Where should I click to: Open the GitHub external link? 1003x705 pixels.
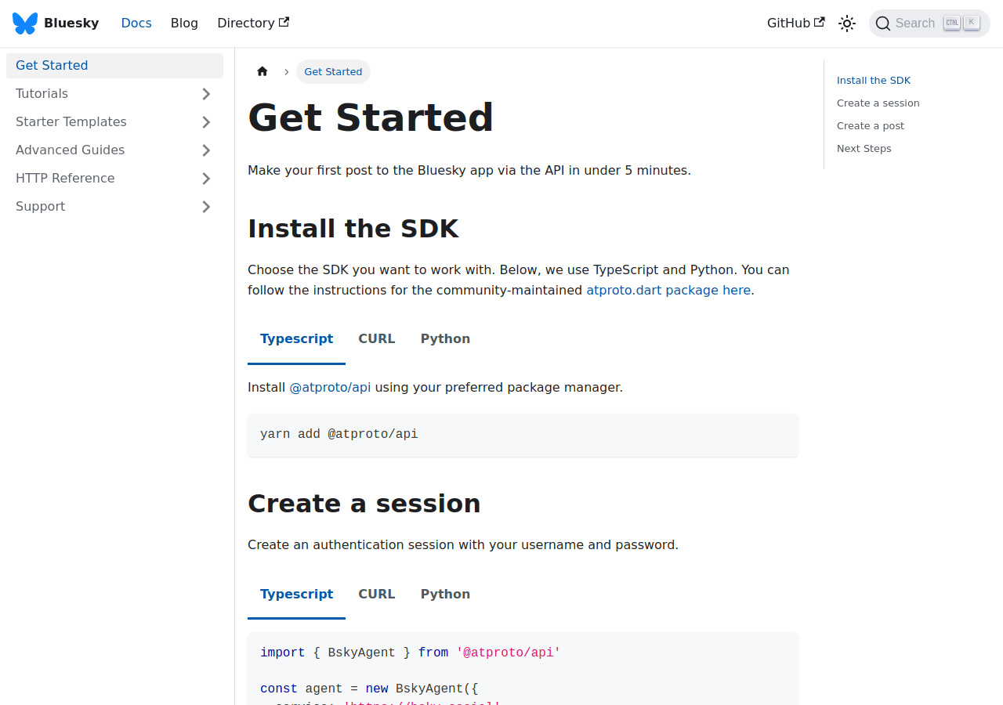(795, 23)
